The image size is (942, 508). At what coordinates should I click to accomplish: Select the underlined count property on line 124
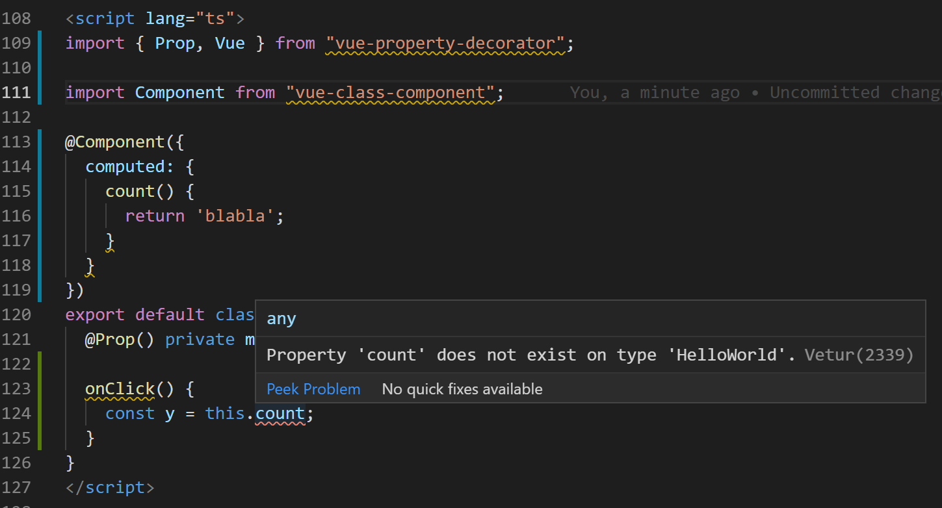click(280, 413)
